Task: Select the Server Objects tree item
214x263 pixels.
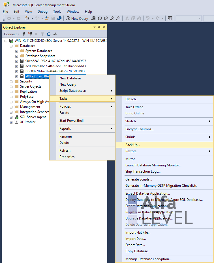Action: tap(31, 86)
